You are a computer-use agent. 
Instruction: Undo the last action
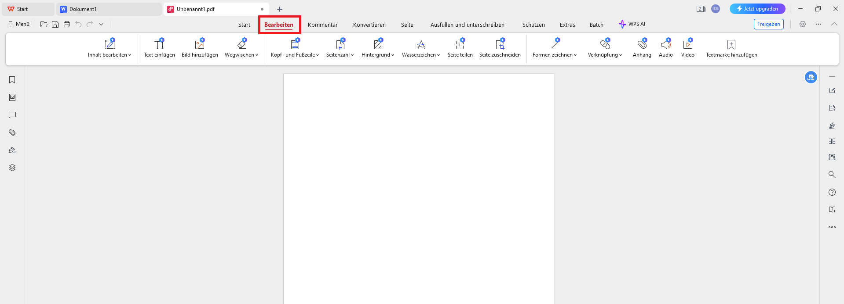click(x=78, y=24)
